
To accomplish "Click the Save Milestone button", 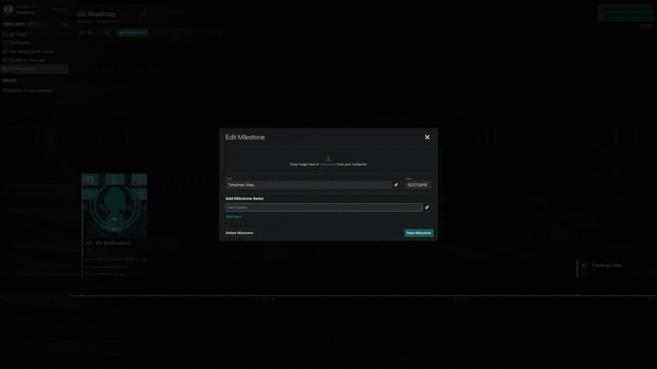I will pos(419,233).
